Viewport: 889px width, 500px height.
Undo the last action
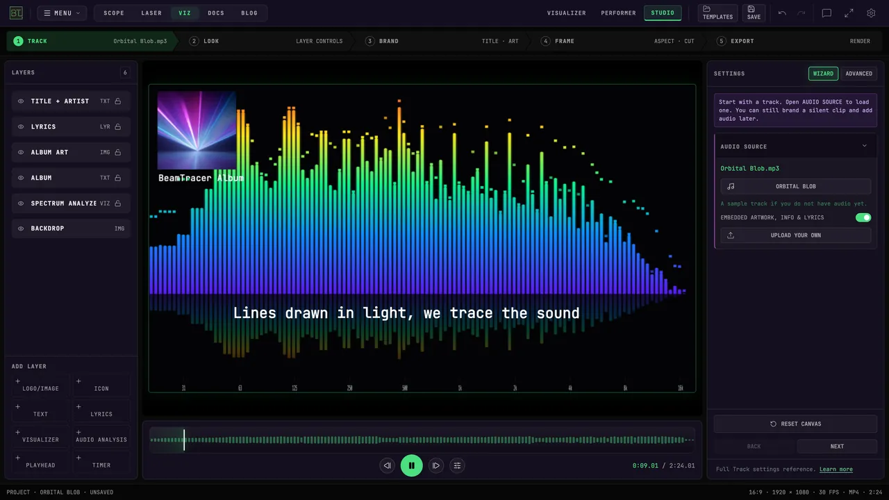click(x=782, y=13)
